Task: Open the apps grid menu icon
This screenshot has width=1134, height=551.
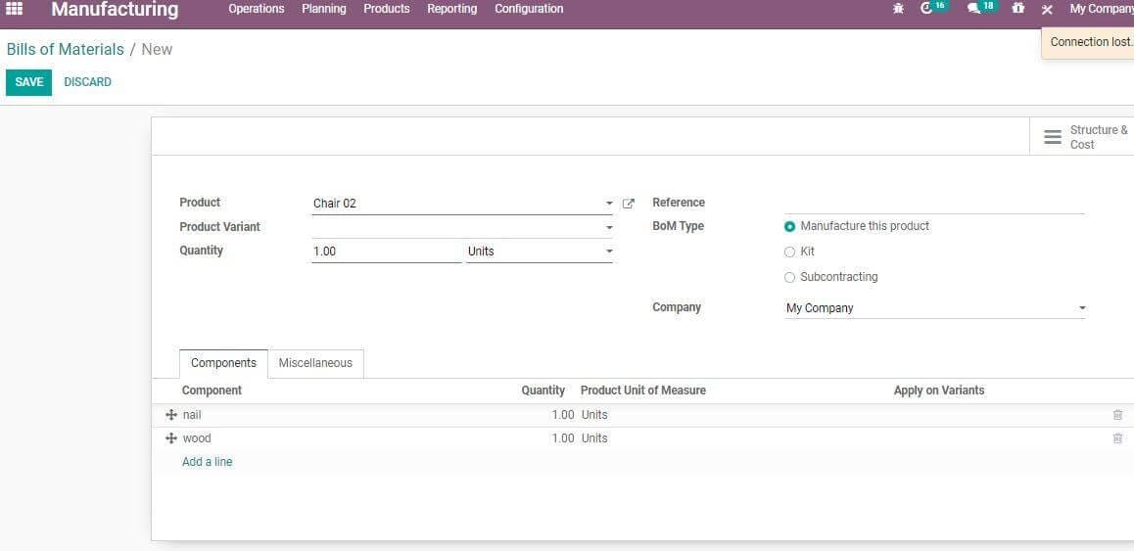Action: [15, 9]
